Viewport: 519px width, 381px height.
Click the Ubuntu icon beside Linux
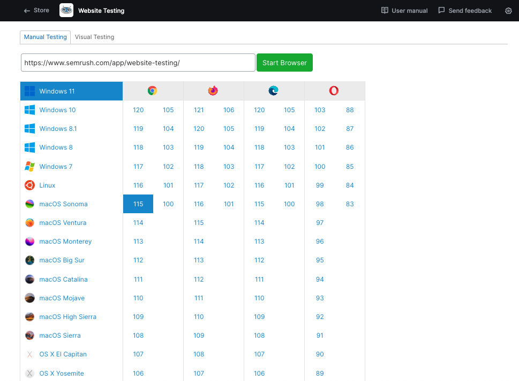pos(29,185)
